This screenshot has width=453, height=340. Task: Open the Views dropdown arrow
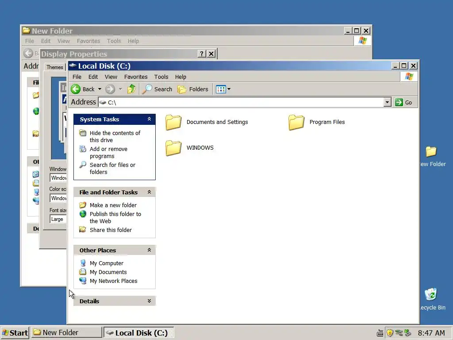[229, 89]
